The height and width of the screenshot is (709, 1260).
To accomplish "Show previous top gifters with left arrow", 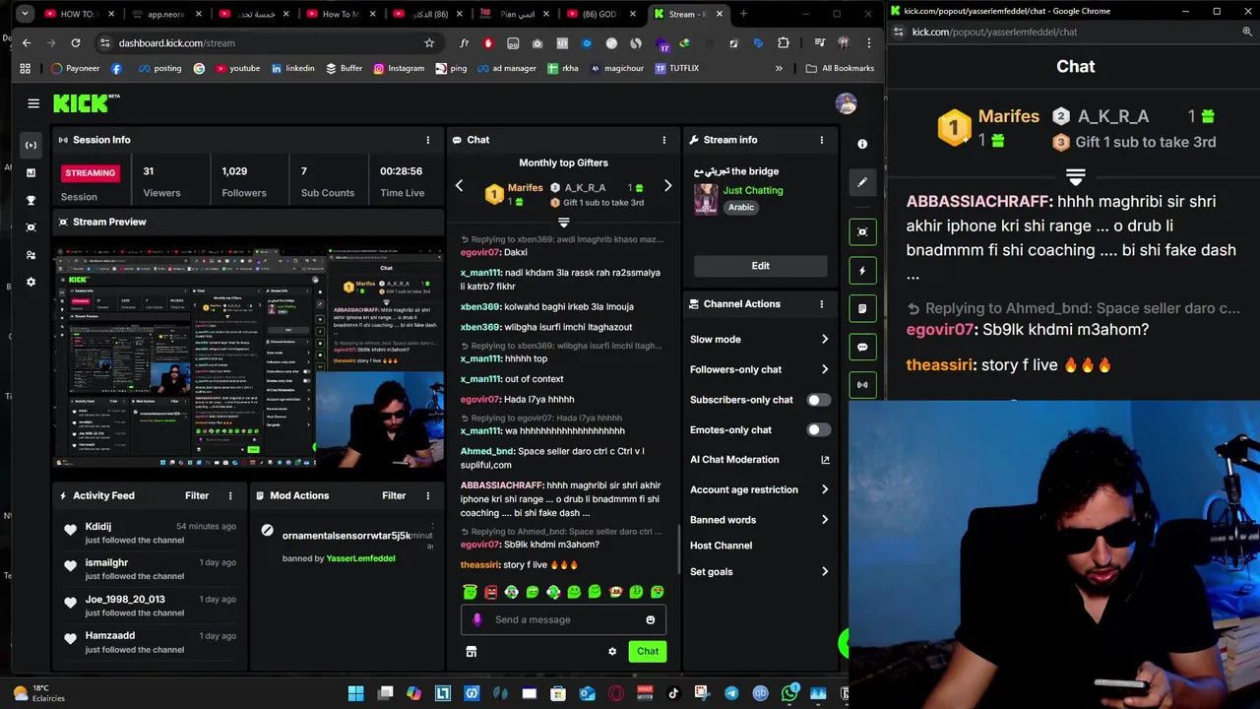I will point(459,186).
